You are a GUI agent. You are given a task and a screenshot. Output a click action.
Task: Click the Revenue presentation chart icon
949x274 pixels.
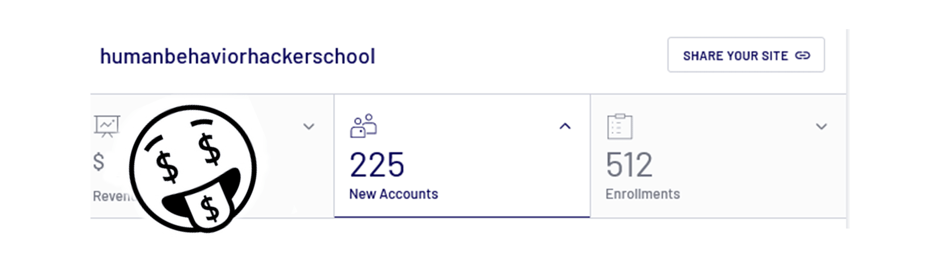[107, 126]
